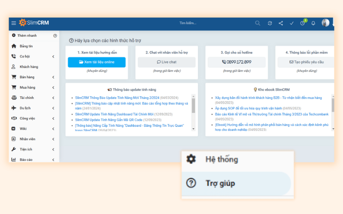Open the Báo cáo tổng hợp theo tháng link
This screenshot has height=214, width=343.
point(132,106)
